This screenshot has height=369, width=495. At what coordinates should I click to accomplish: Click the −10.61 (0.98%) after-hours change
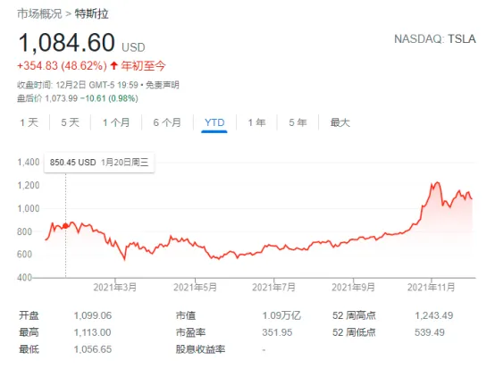tap(109, 98)
